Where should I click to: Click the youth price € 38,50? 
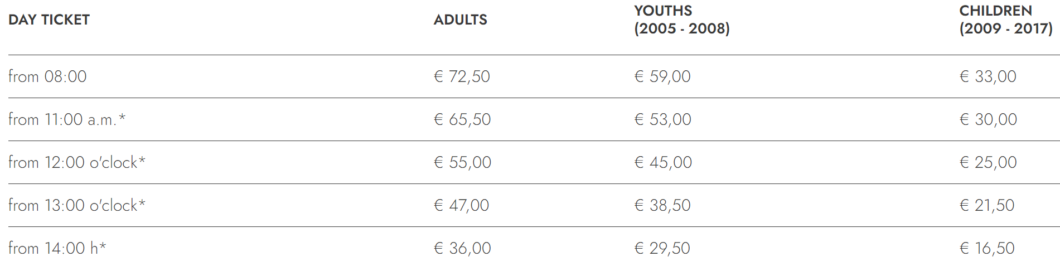pyautogui.click(x=662, y=205)
